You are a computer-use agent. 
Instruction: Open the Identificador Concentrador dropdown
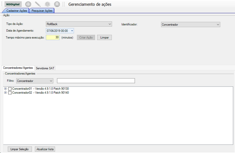click(191, 24)
